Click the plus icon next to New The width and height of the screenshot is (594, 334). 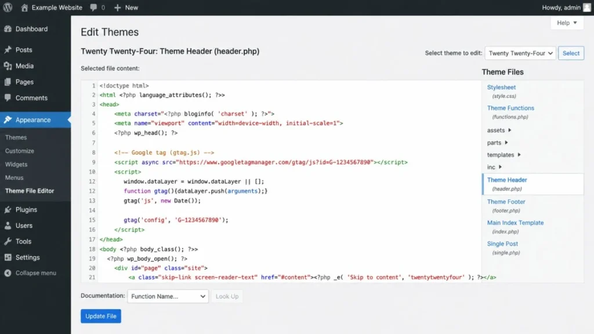coord(117,8)
